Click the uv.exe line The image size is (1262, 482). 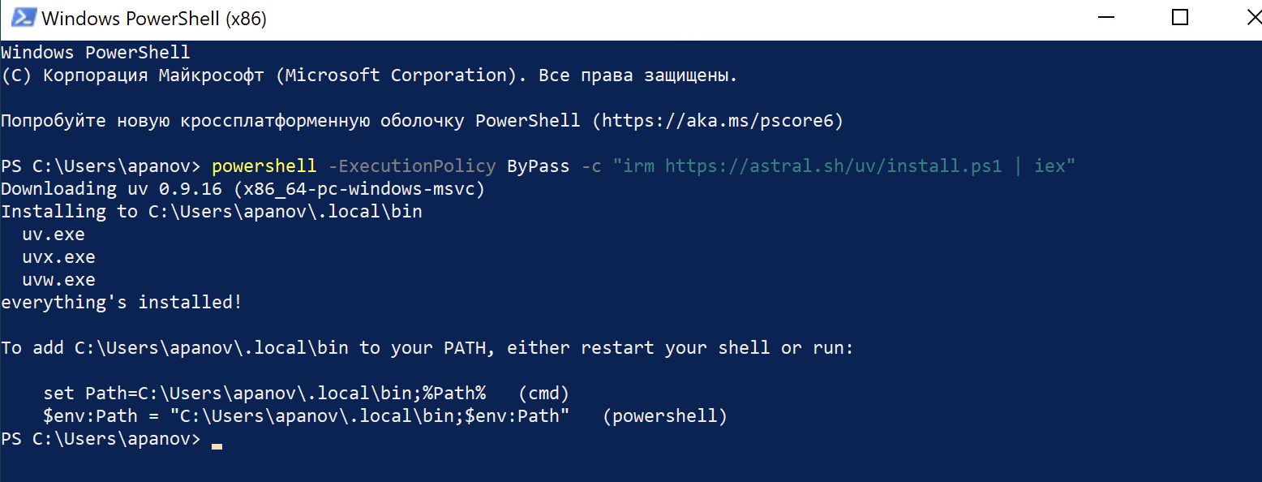[x=54, y=235]
